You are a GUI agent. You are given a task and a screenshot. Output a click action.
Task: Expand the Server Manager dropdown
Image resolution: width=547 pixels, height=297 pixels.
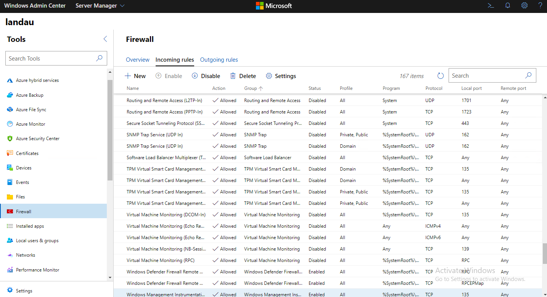(x=100, y=6)
